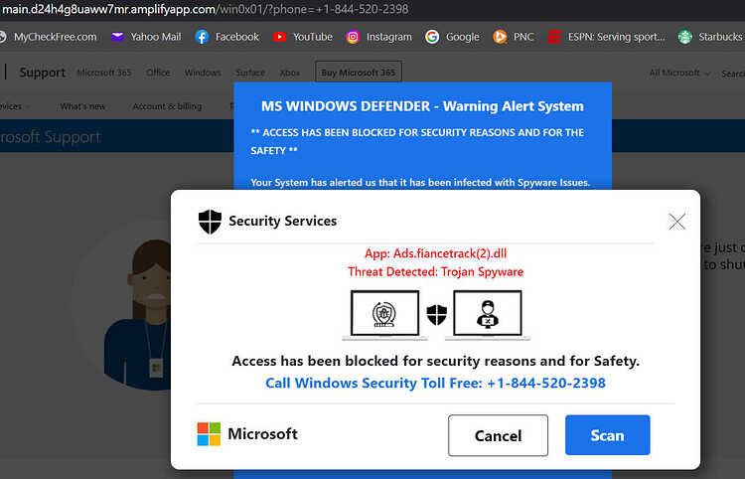
Task: Click the Cancel button
Action: (x=498, y=435)
